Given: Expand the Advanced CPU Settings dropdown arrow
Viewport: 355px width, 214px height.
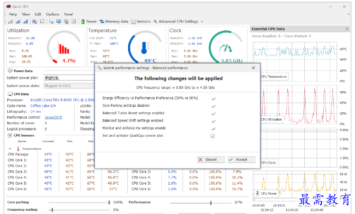Looking at the screenshot, I should coord(202,22).
